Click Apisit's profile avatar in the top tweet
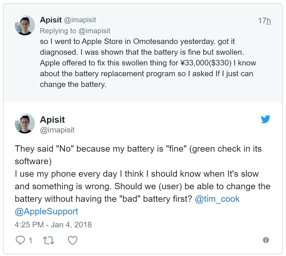 tap(25, 25)
